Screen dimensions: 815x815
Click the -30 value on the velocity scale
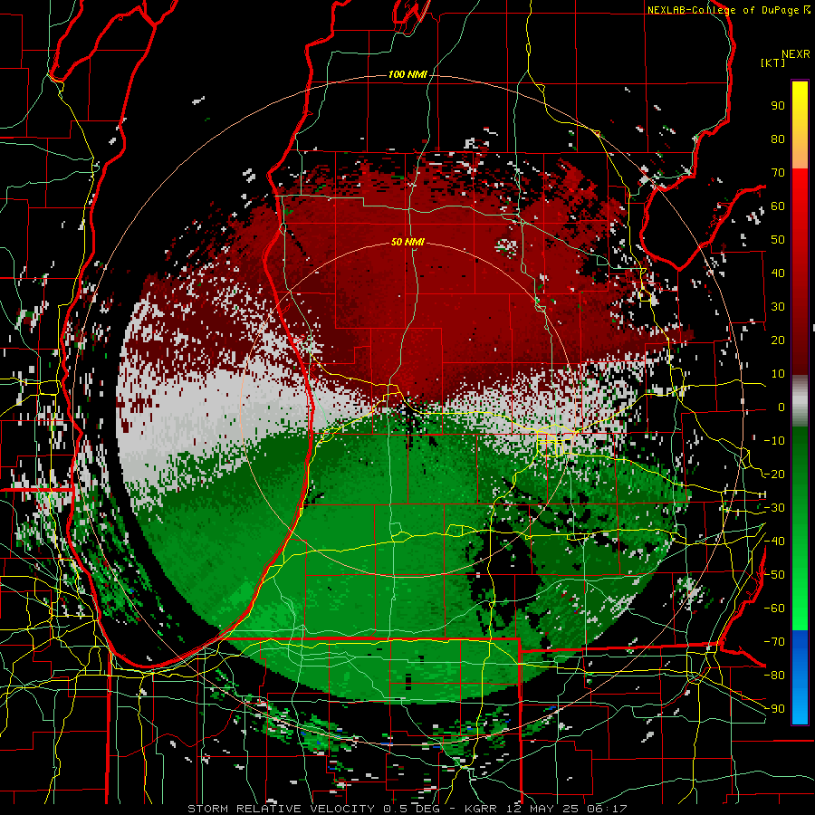tap(774, 508)
